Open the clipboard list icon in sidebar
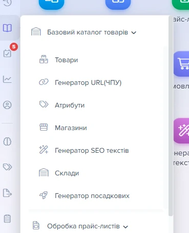Screen dimensions: 189x233 7,219
